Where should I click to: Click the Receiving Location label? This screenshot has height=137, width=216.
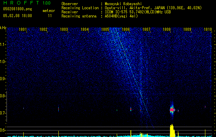[x=80, y=8]
